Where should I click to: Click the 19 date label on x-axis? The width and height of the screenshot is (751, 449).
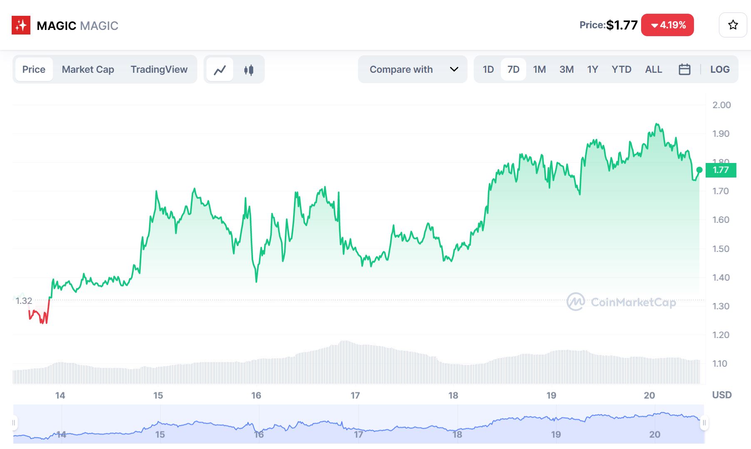coord(551,395)
